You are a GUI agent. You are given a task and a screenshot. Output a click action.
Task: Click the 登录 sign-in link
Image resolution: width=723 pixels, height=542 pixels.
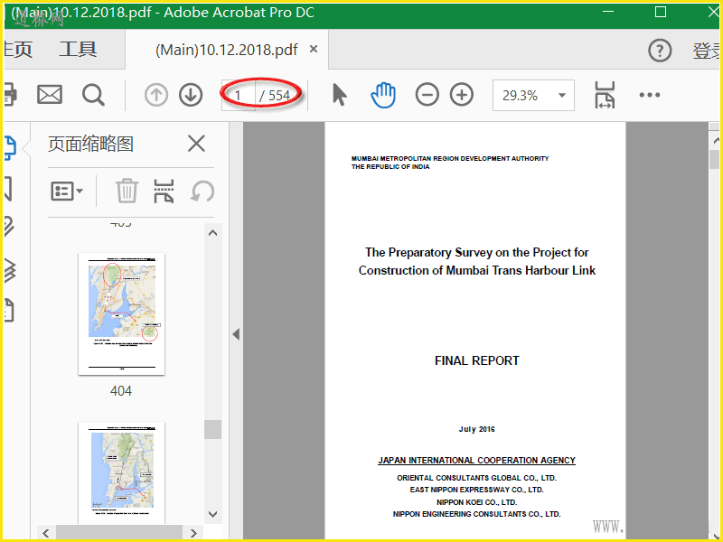[706, 51]
